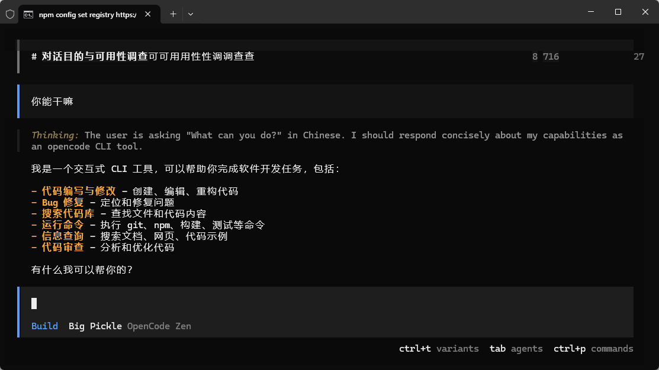Minimize the terminal window
659x370 pixels.
click(590, 12)
